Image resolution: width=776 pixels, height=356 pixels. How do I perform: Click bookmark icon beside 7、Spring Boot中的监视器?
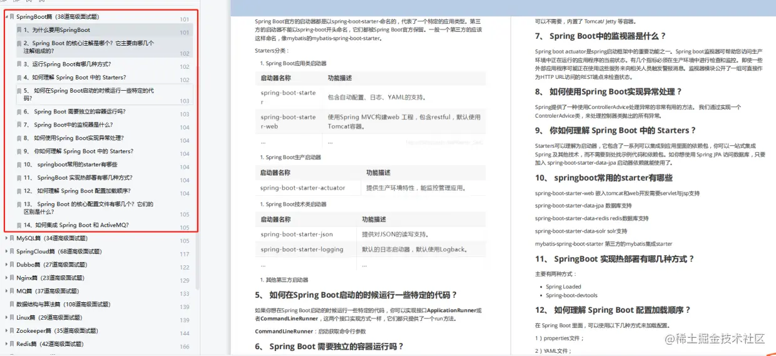point(19,125)
